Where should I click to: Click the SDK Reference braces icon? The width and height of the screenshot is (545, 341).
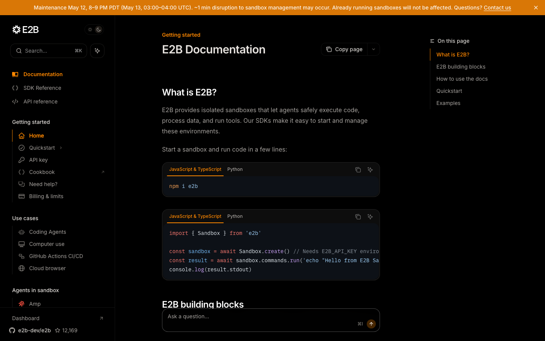tap(15, 88)
